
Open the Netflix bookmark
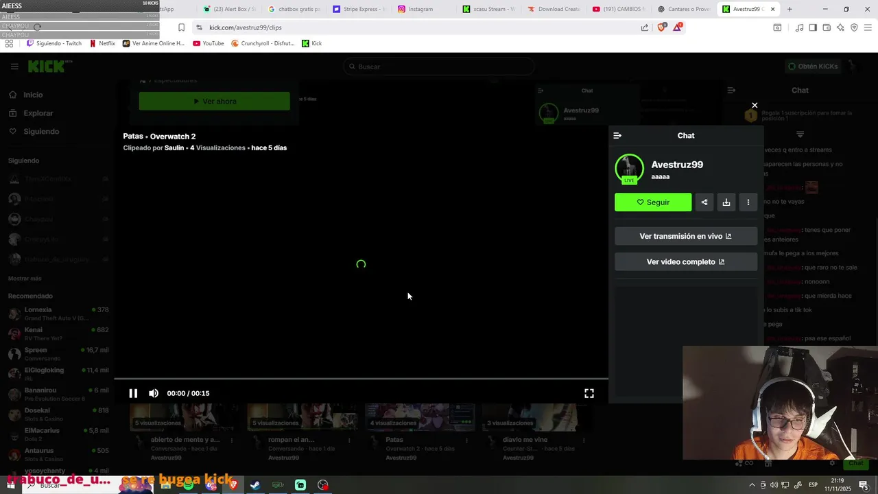[x=102, y=43]
